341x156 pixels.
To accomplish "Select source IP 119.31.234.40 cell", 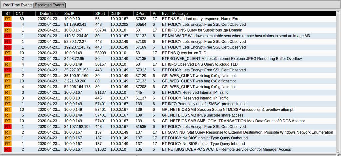I will 76,36.
